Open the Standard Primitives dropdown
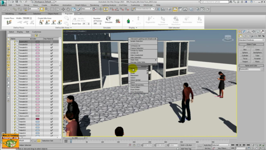Screen dimensions: 266x150 coord(251,40)
